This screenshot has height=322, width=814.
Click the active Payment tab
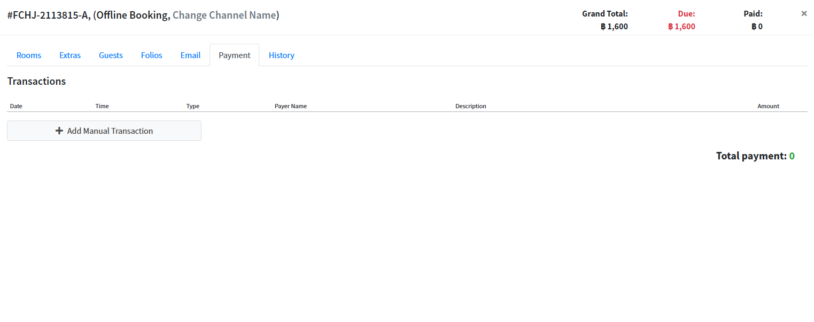(x=234, y=55)
